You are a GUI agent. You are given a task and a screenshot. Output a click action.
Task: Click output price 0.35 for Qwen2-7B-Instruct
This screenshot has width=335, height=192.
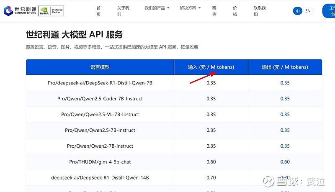click(285, 146)
